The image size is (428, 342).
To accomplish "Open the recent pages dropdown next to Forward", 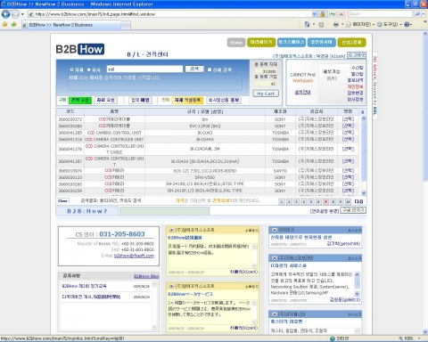I will pos(22,14).
